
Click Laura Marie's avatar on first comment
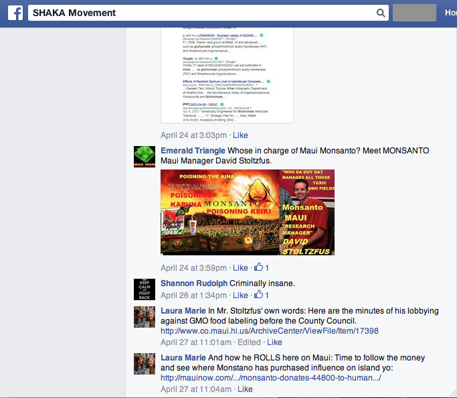(x=145, y=317)
